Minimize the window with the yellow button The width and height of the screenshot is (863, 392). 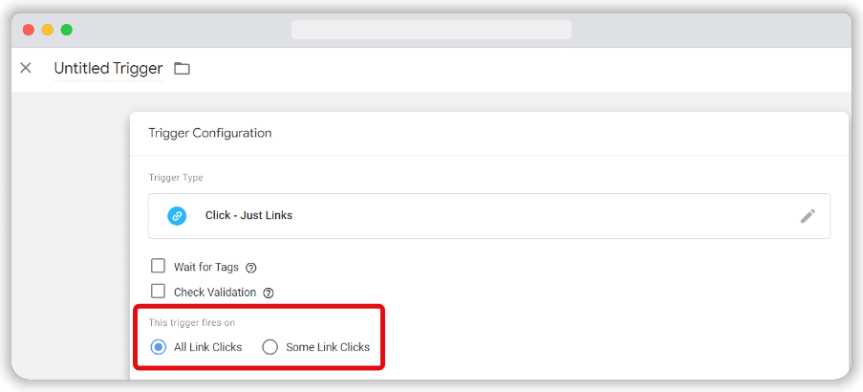tap(47, 30)
